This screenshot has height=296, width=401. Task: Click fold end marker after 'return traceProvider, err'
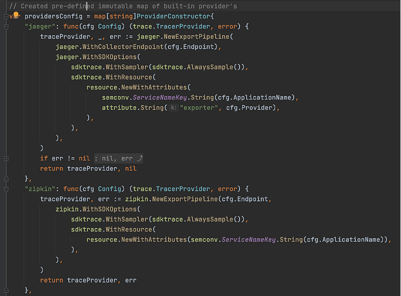coord(6,291)
